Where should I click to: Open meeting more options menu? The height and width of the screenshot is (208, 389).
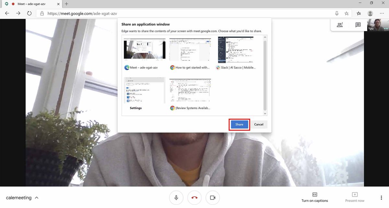(x=381, y=197)
